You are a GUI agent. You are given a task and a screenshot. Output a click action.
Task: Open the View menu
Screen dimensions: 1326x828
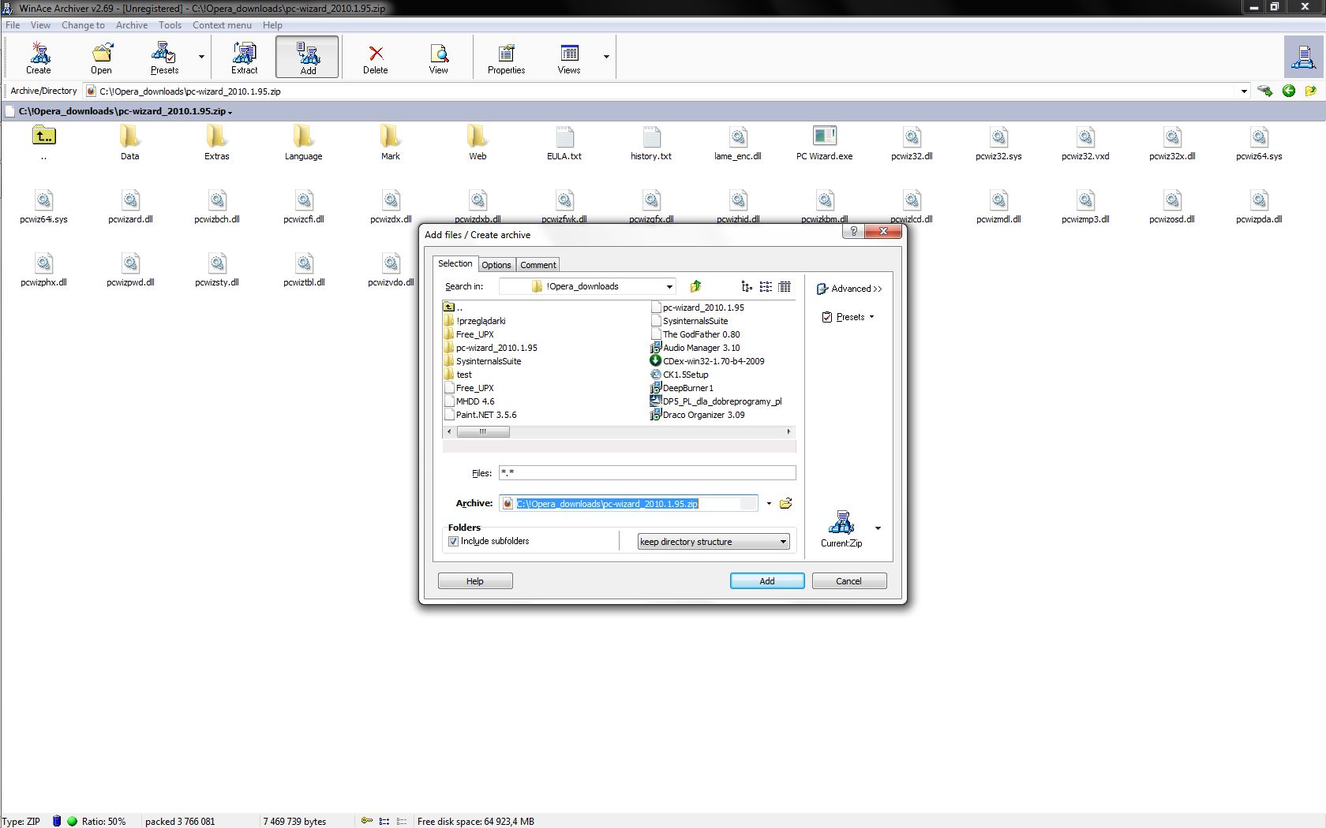40,25
